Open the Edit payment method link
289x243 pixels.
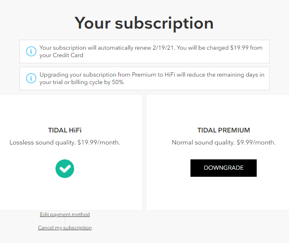[x=65, y=214]
